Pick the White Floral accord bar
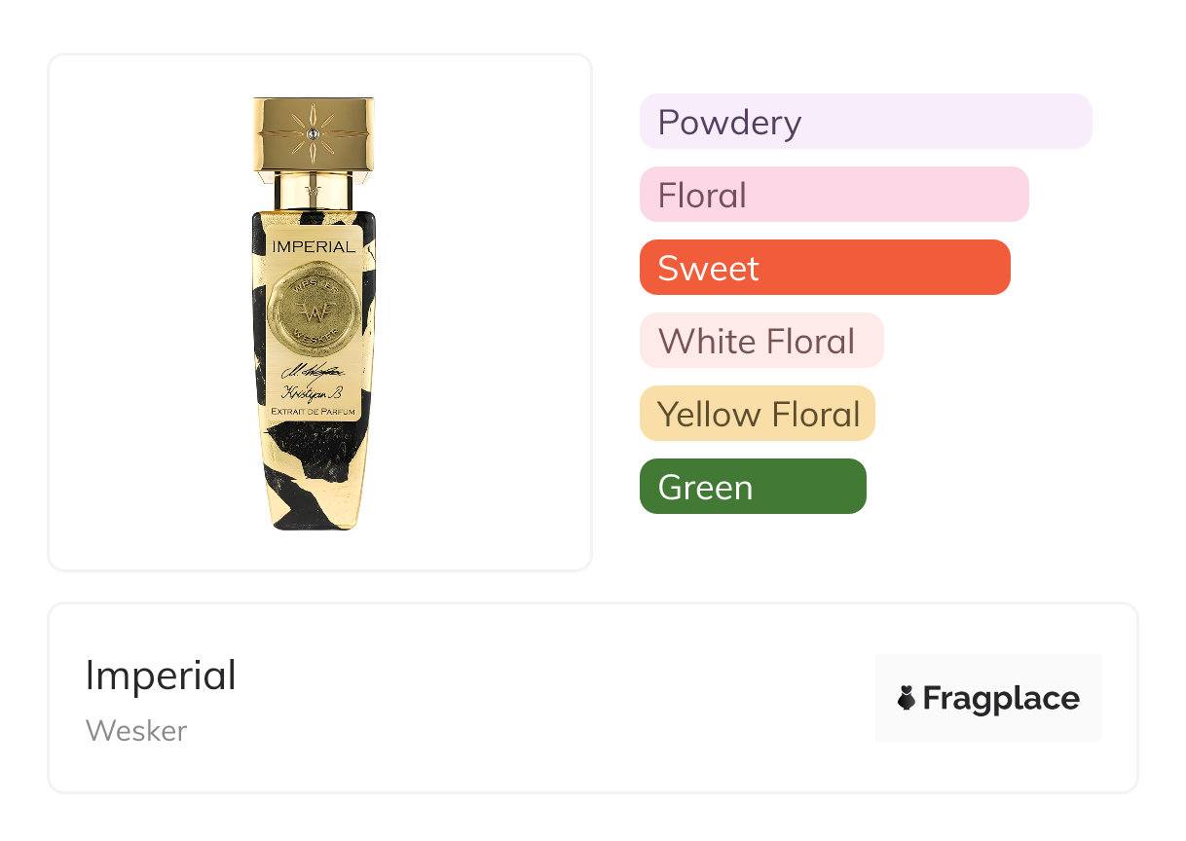Screen dimensions: 1186x841 (x=760, y=341)
